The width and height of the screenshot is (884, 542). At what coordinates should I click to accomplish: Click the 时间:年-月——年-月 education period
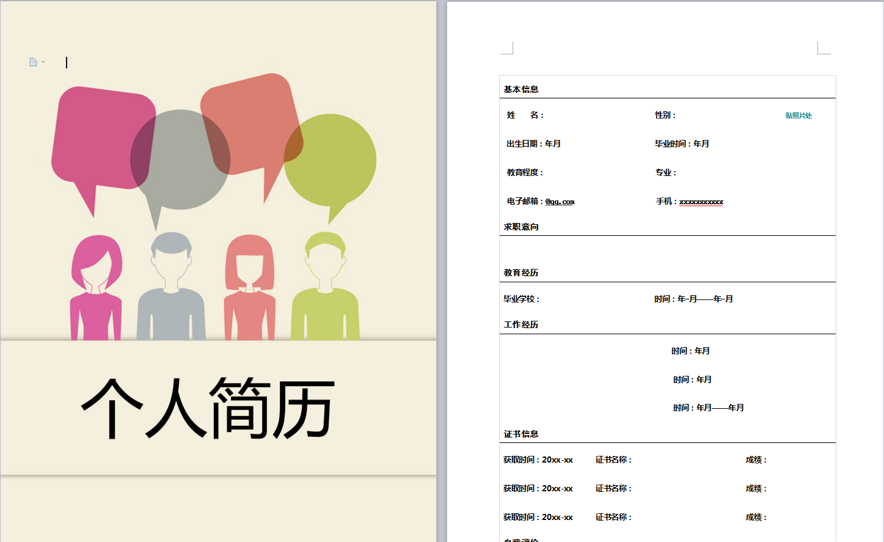point(693,299)
